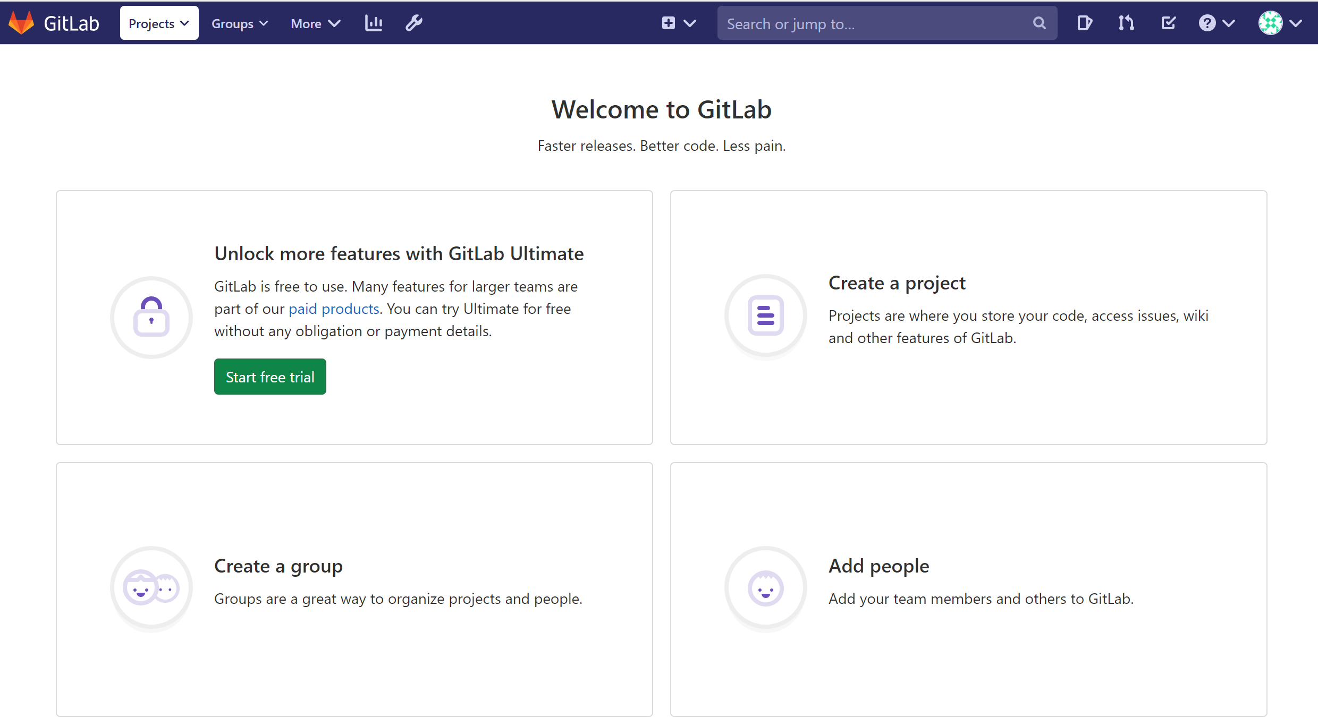Expand the Help menu chevron
The width and height of the screenshot is (1318, 717).
[x=1228, y=23]
